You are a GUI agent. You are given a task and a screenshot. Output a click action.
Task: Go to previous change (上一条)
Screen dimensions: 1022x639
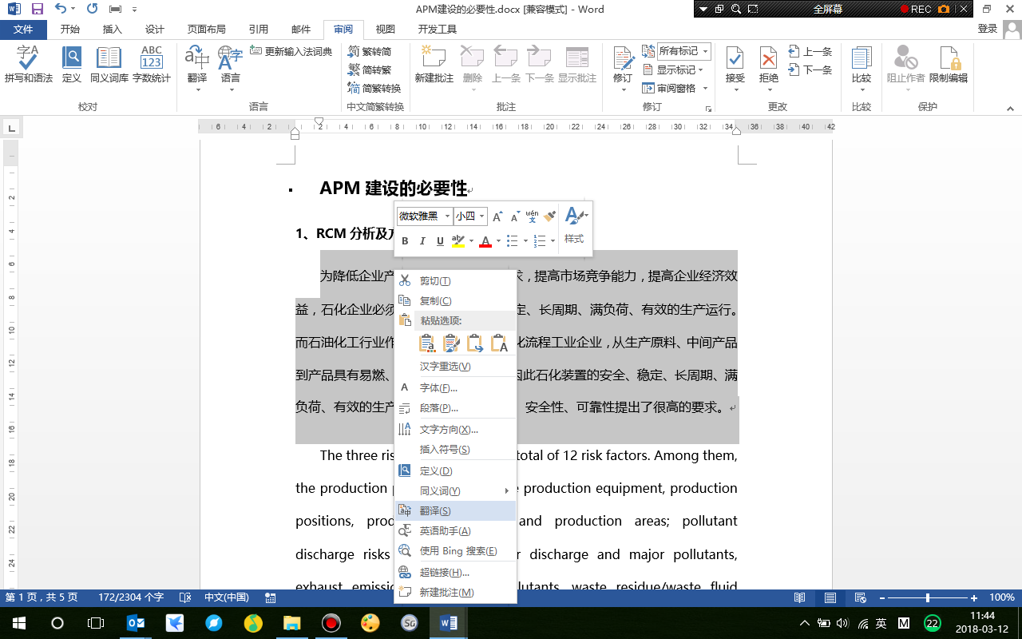pyautogui.click(x=810, y=51)
